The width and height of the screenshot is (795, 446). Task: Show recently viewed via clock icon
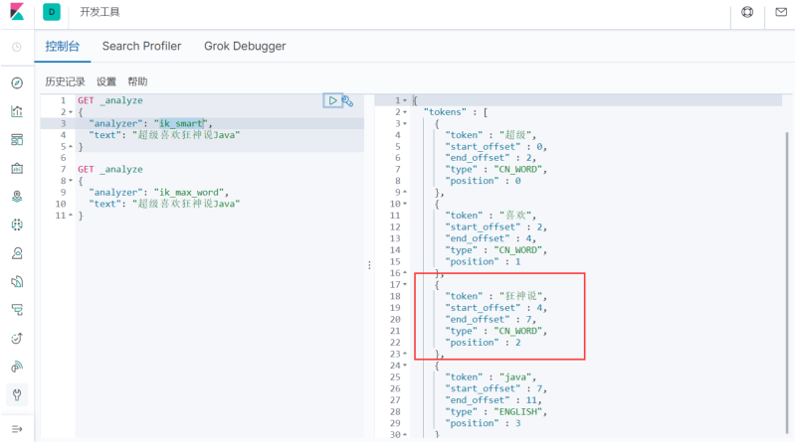click(x=17, y=47)
